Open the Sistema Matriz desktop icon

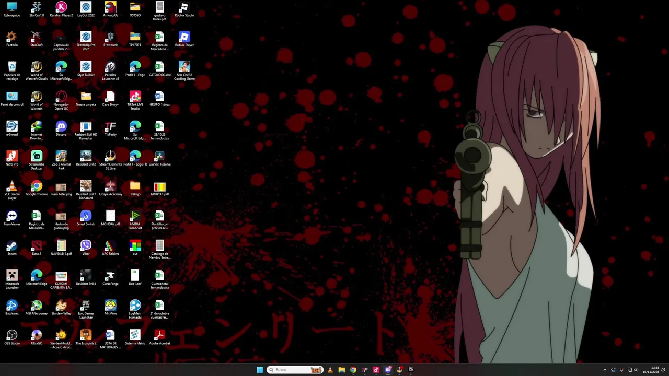135,337
